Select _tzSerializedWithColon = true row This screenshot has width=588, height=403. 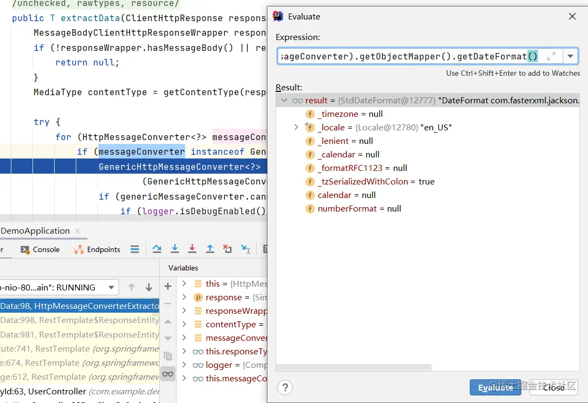(x=428, y=181)
